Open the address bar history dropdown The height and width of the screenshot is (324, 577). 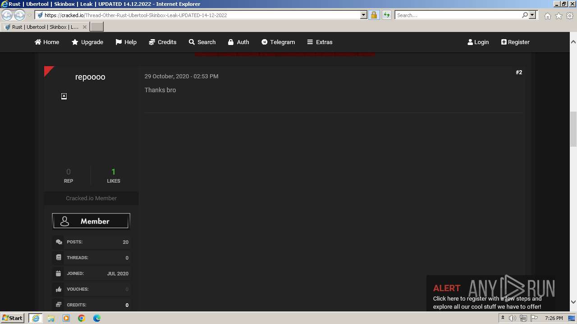coord(364,15)
